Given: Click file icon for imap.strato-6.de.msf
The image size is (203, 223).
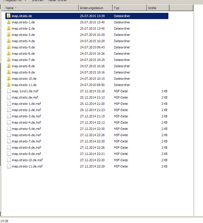Looking at the screenshot, I should tap(9, 135).
